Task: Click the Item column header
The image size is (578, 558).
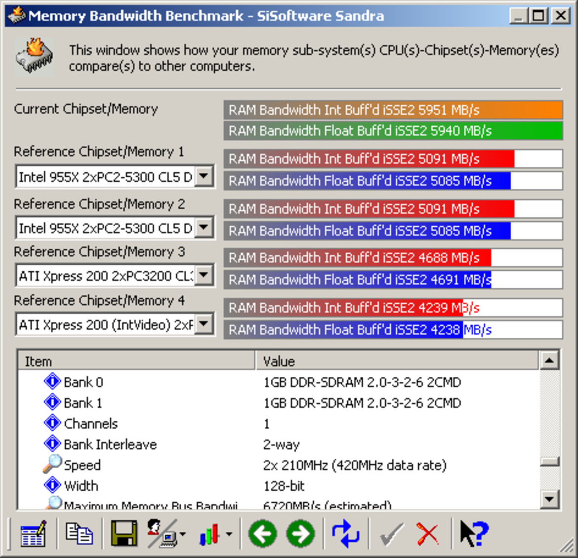Action: pyautogui.click(x=136, y=360)
